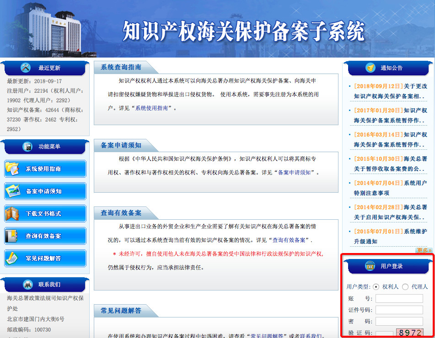The height and width of the screenshot is (338, 435).
Task: Follow the “查询有效备案” inline link
Action: (x=289, y=240)
